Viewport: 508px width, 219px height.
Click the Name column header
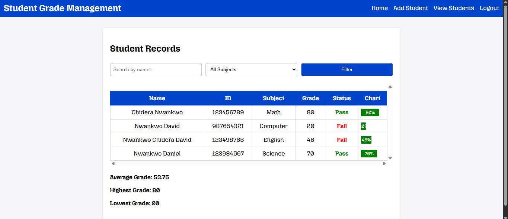coord(157,98)
